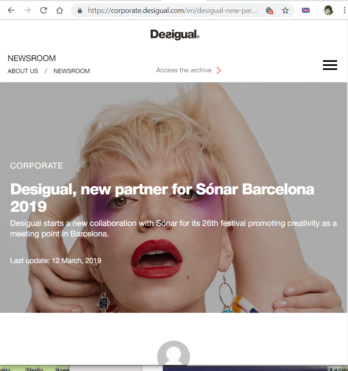
Task: Click the author avatar placeholder
Action: pos(173,353)
